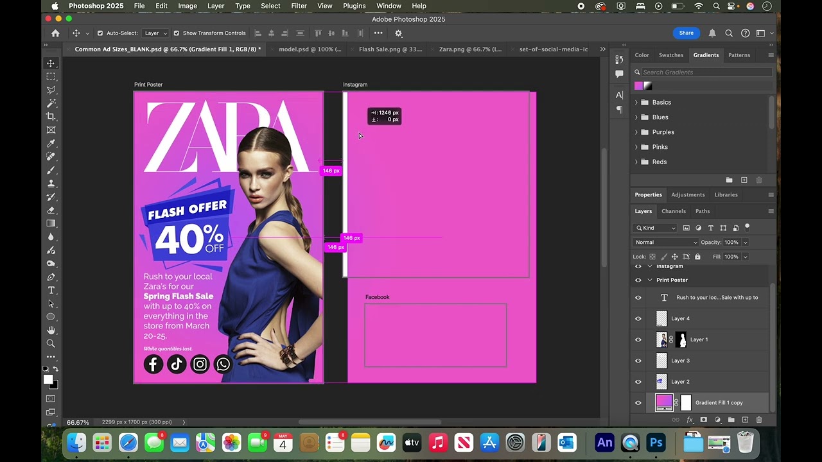Add a layer style with fx icon
The height and width of the screenshot is (462, 822).
tap(690, 420)
